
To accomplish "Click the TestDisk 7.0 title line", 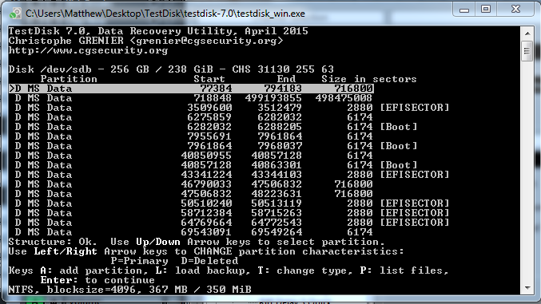I will pos(158,31).
